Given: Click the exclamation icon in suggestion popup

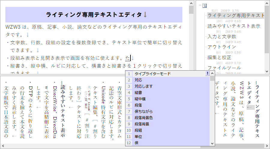Looking at the screenshot, I should coord(208,74).
